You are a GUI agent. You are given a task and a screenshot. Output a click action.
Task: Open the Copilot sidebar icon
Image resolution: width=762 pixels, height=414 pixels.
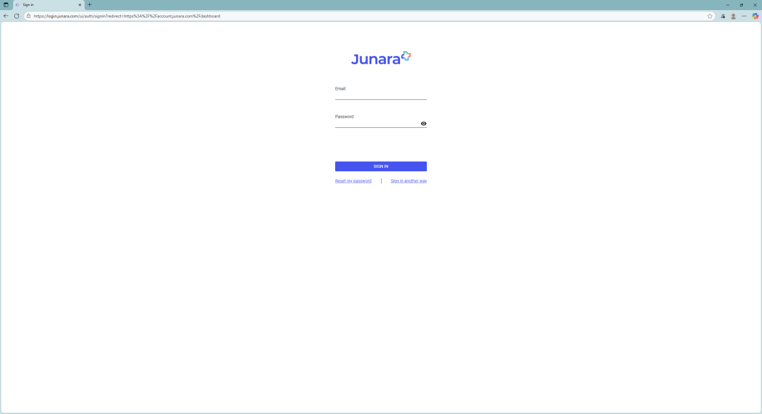tap(755, 16)
